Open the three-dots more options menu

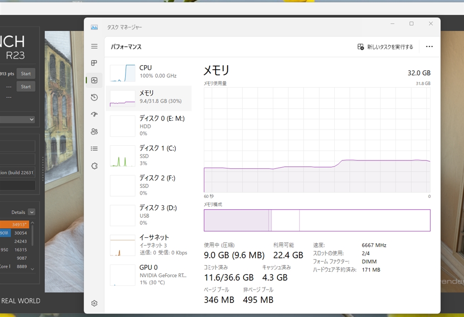pos(429,47)
